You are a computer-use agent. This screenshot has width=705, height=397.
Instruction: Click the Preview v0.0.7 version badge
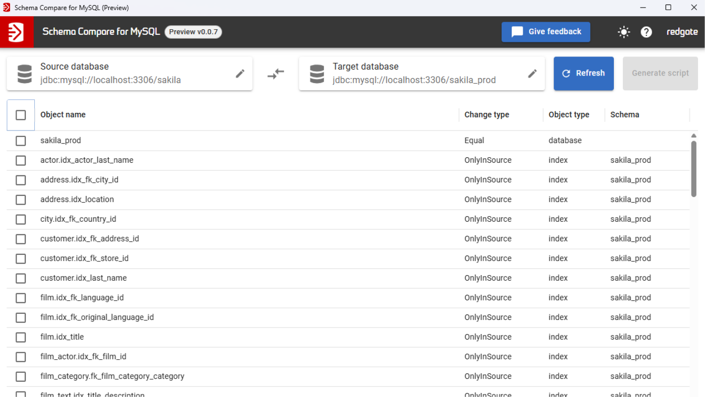point(193,32)
